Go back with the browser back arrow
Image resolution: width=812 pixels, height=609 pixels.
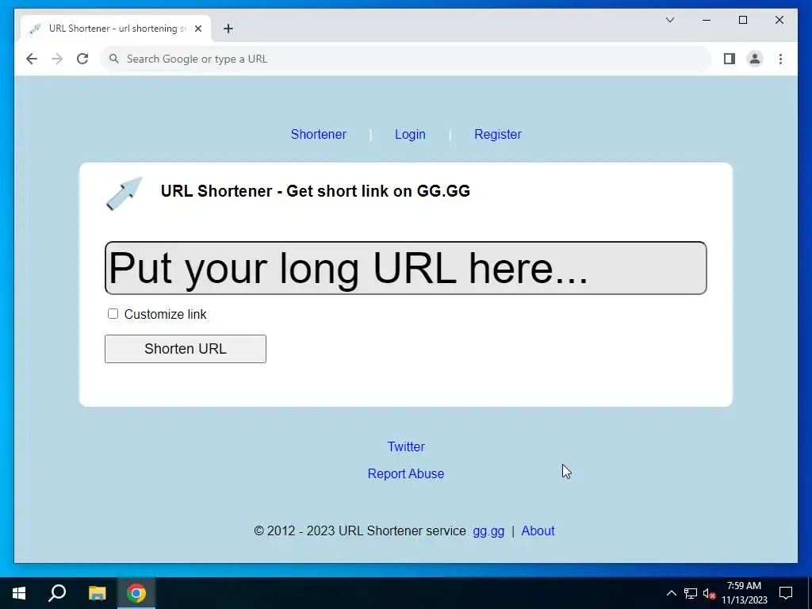pos(32,59)
